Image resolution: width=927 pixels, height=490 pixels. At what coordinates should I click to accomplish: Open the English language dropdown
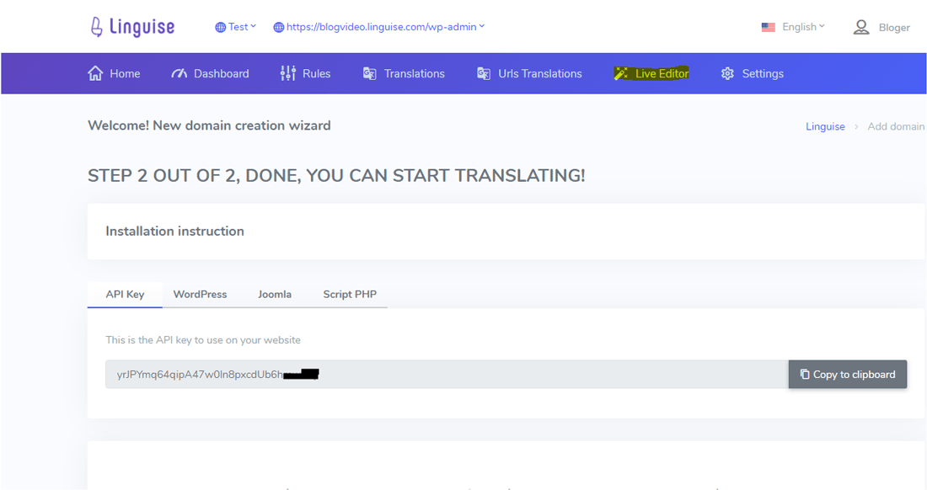coord(793,27)
